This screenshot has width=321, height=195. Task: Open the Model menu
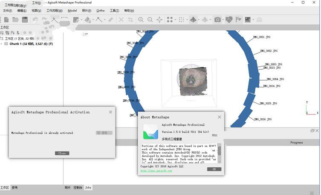coord(72,11)
